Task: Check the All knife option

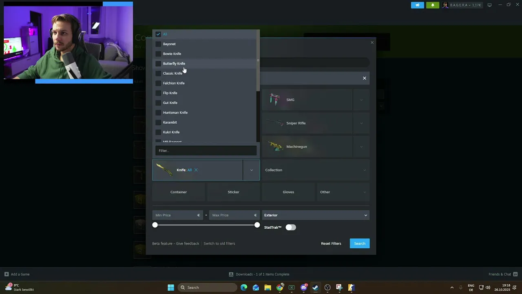Action: click(x=158, y=34)
